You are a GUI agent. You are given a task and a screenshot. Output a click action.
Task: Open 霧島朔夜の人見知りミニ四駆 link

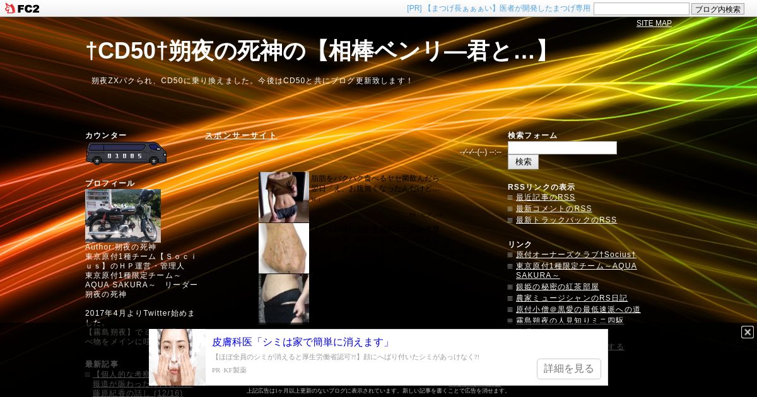570,321
